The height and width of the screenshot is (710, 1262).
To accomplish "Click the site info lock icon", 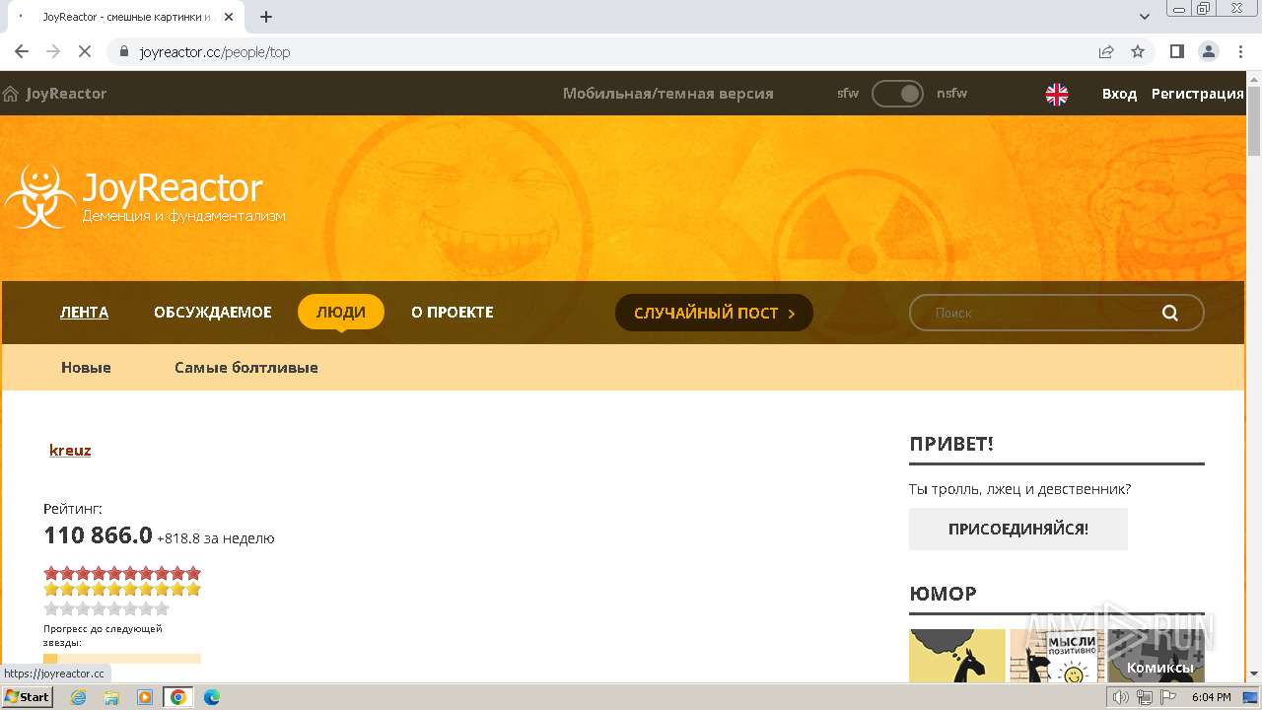I will click(x=124, y=52).
